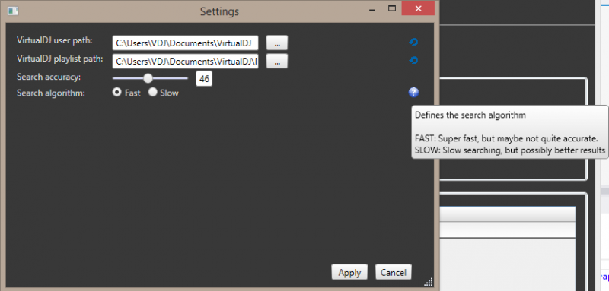
Task: Click the VirtualDJ playlist path field
Action: (x=185, y=62)
